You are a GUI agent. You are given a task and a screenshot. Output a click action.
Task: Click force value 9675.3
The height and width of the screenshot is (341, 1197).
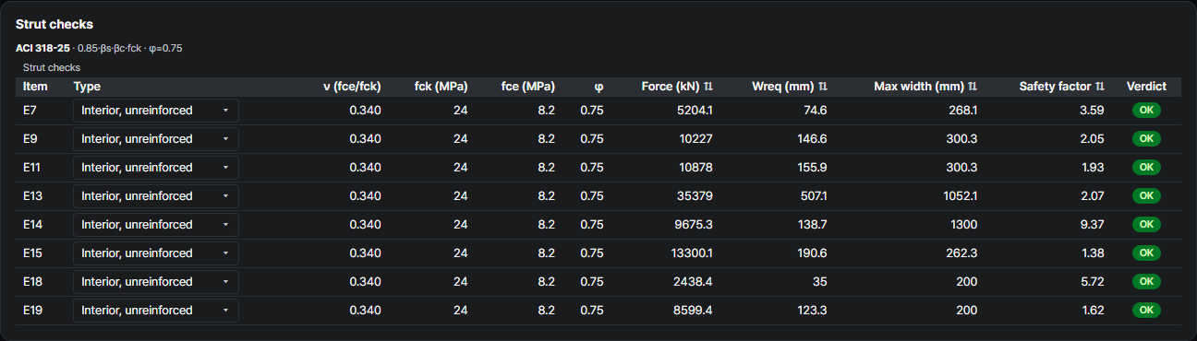(x=695, y=225)
